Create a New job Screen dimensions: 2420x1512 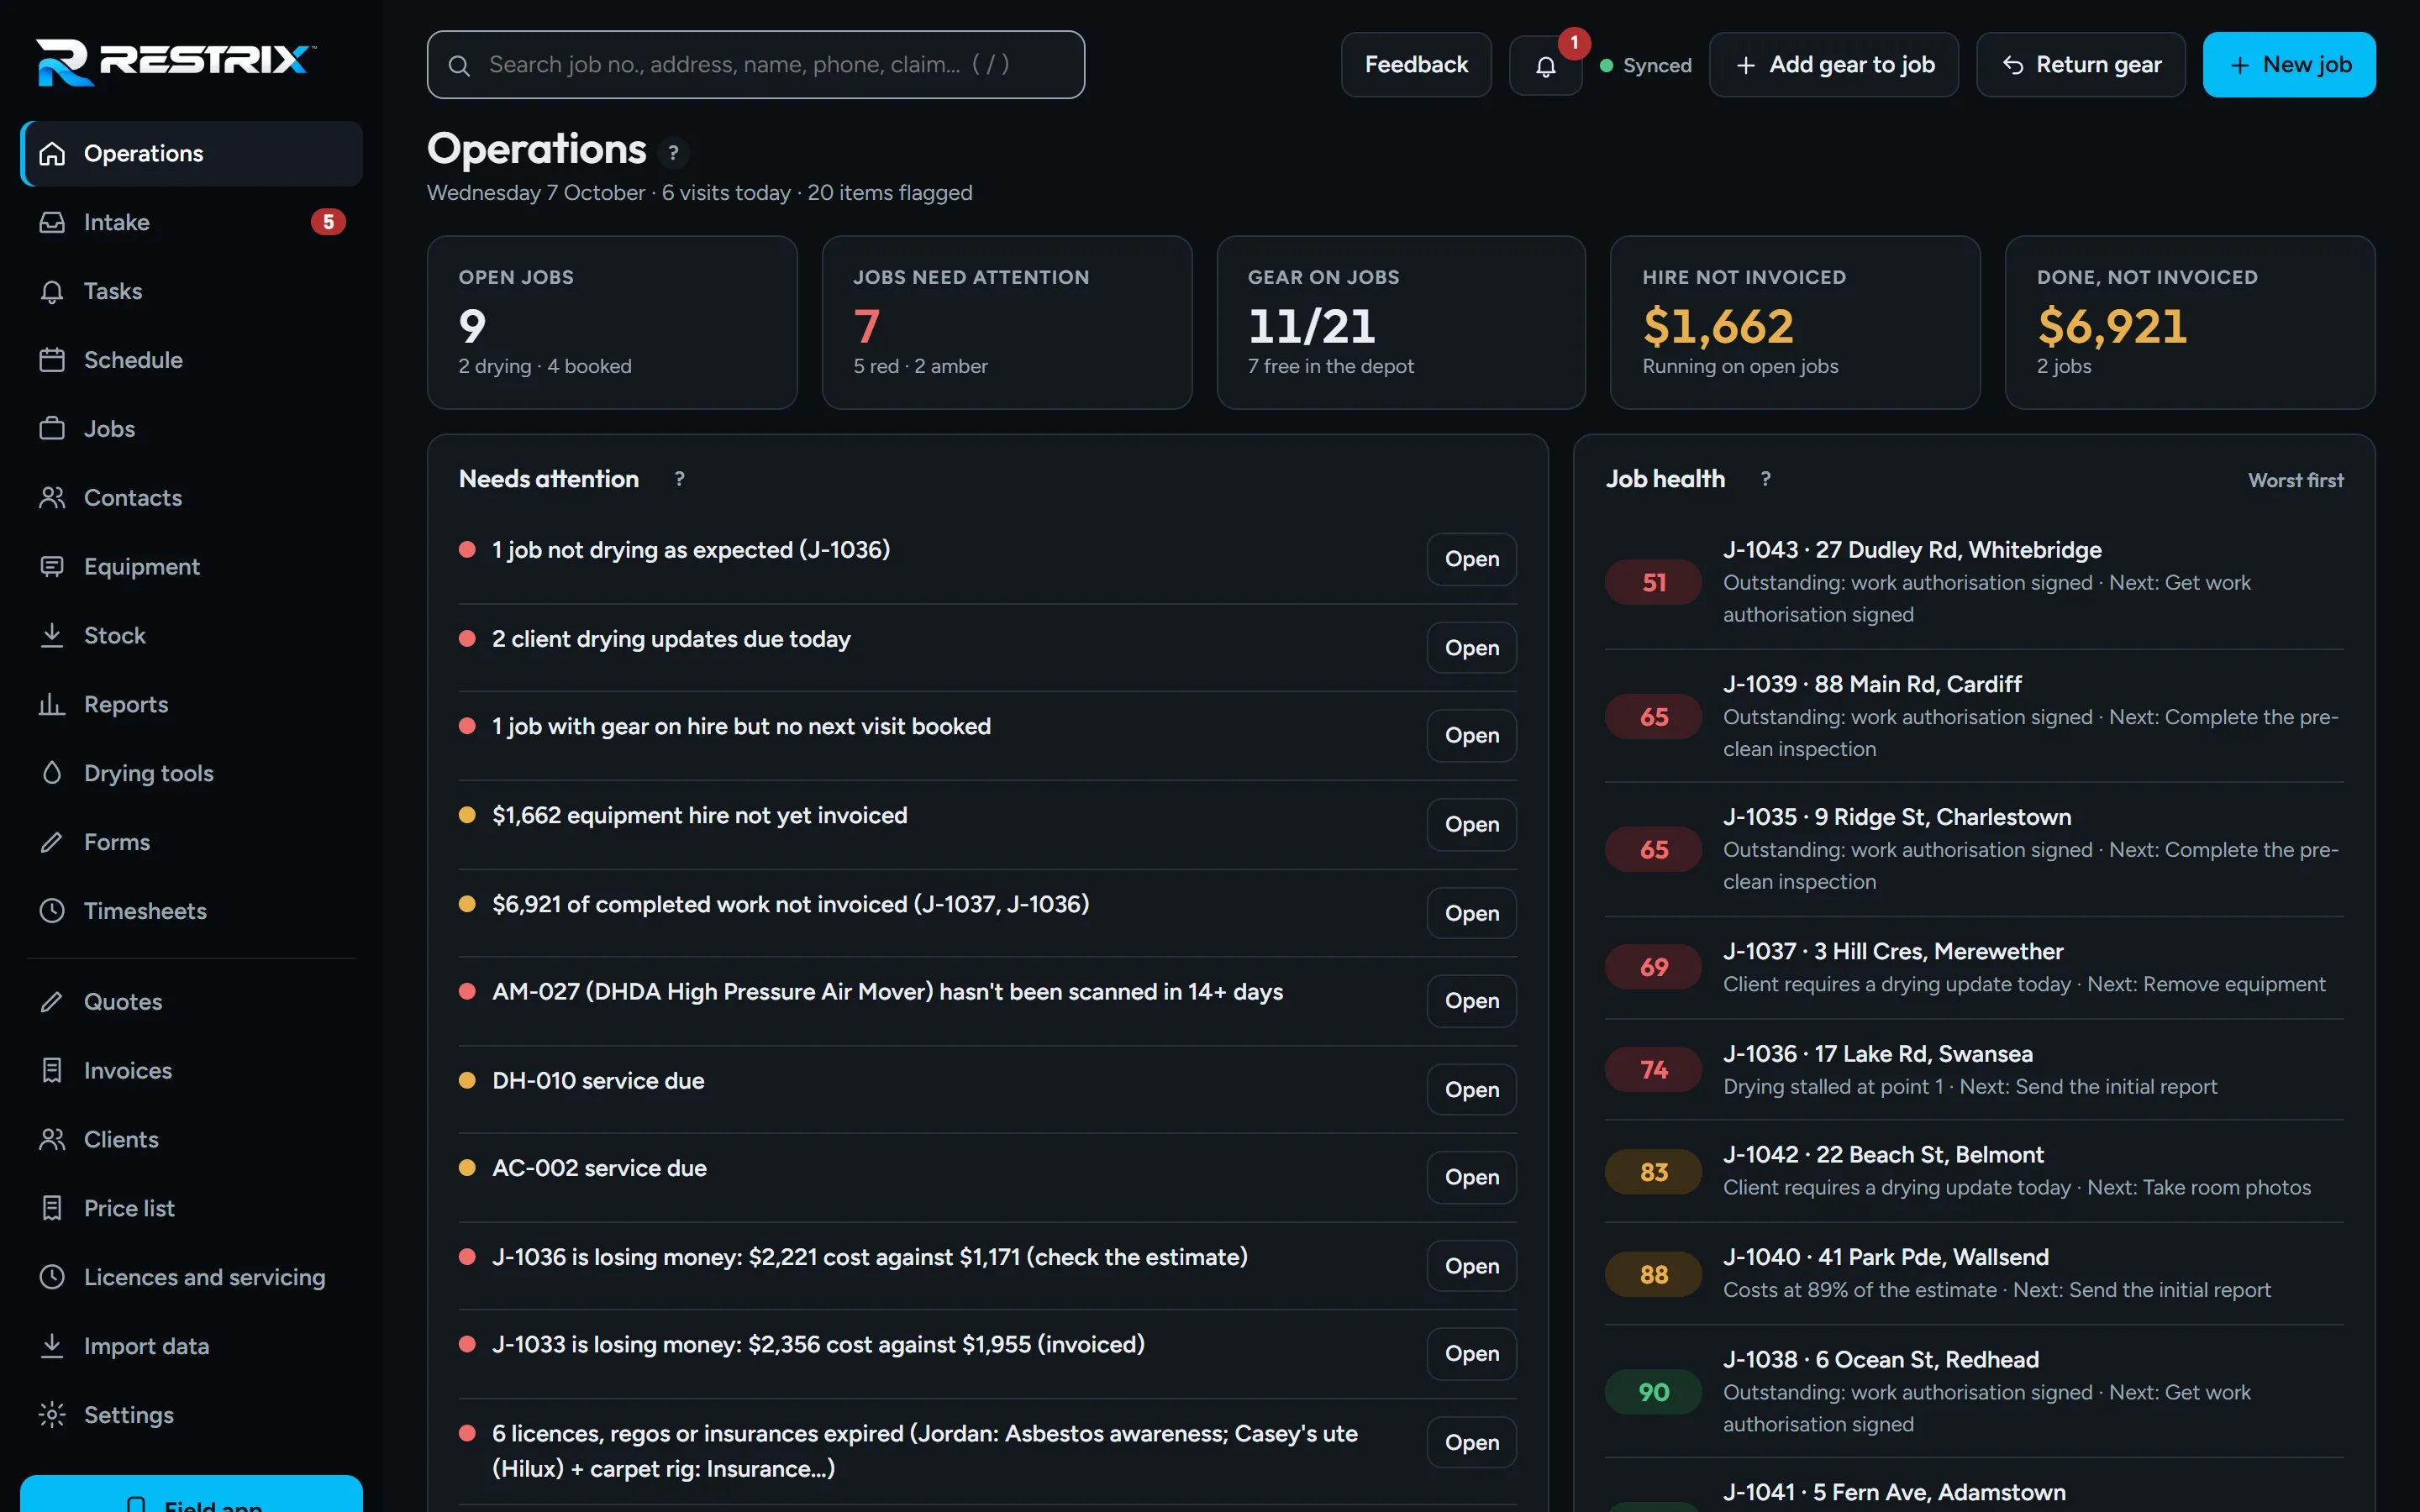pyautogui.click(x=2289, y=65)
